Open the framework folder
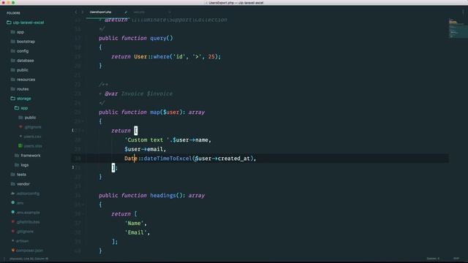 point(28,156)
